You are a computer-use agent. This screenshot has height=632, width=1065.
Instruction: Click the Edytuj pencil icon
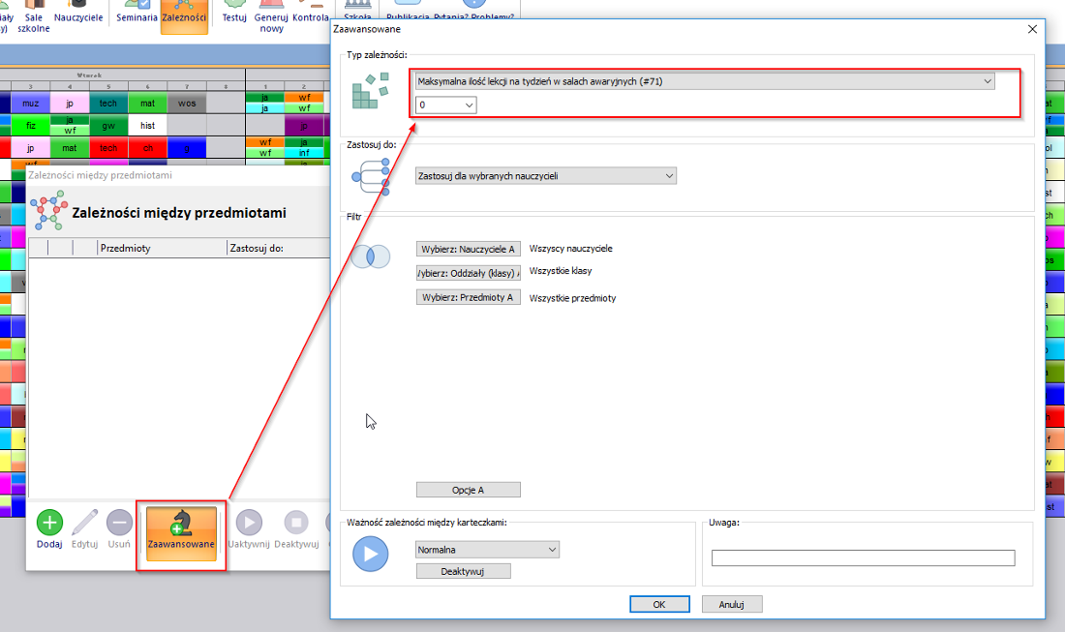point(85,524)
